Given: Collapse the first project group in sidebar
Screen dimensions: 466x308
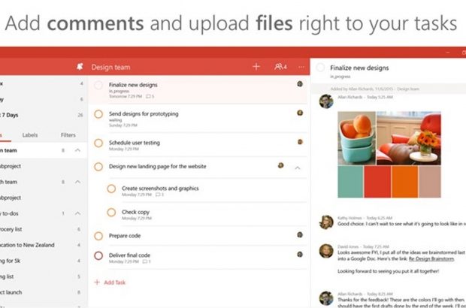Looking at the screenshot, I should [77, 151].
